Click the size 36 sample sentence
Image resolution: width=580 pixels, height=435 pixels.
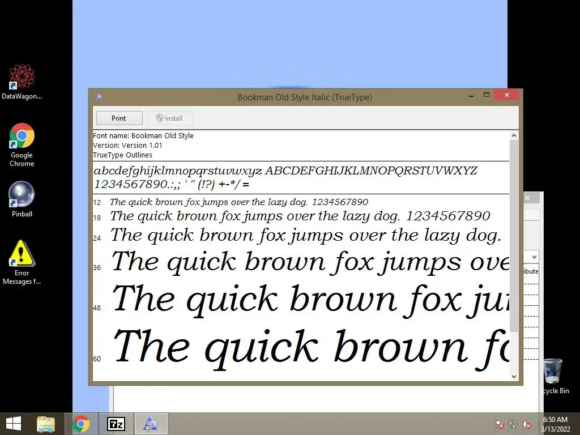point(310,262)
